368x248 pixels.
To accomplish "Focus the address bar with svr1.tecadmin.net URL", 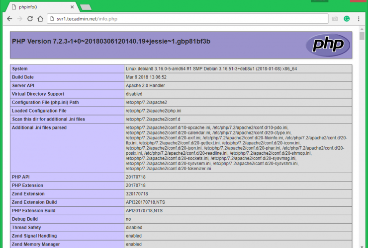I will [189, 19].
